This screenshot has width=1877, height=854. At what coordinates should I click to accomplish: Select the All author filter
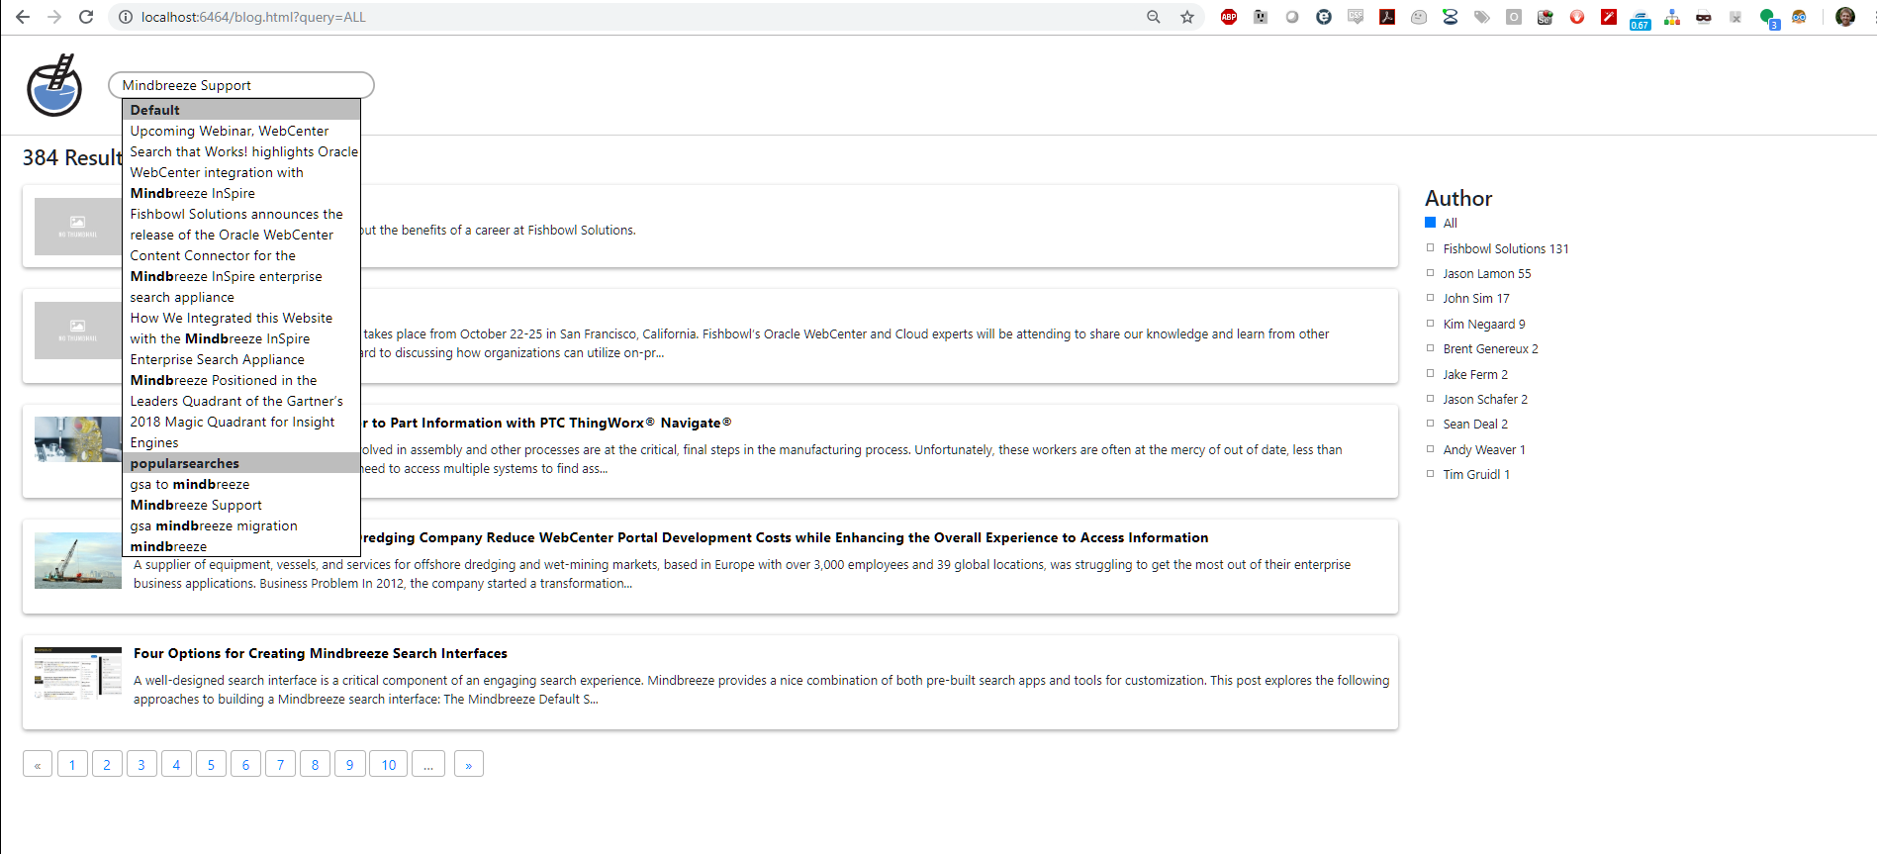click(1430, 223)
